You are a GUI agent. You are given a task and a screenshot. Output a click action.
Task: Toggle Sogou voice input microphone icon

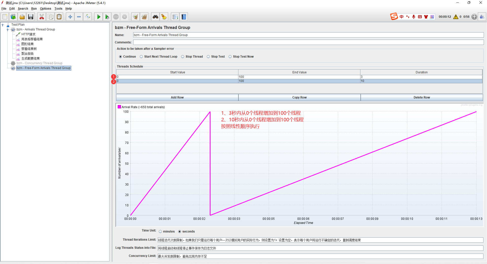tap(414, 17)
